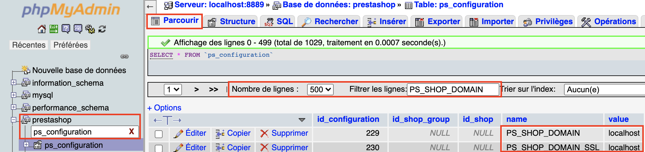
Task: Sort by name column header
Action: click(x=517, y=119)
